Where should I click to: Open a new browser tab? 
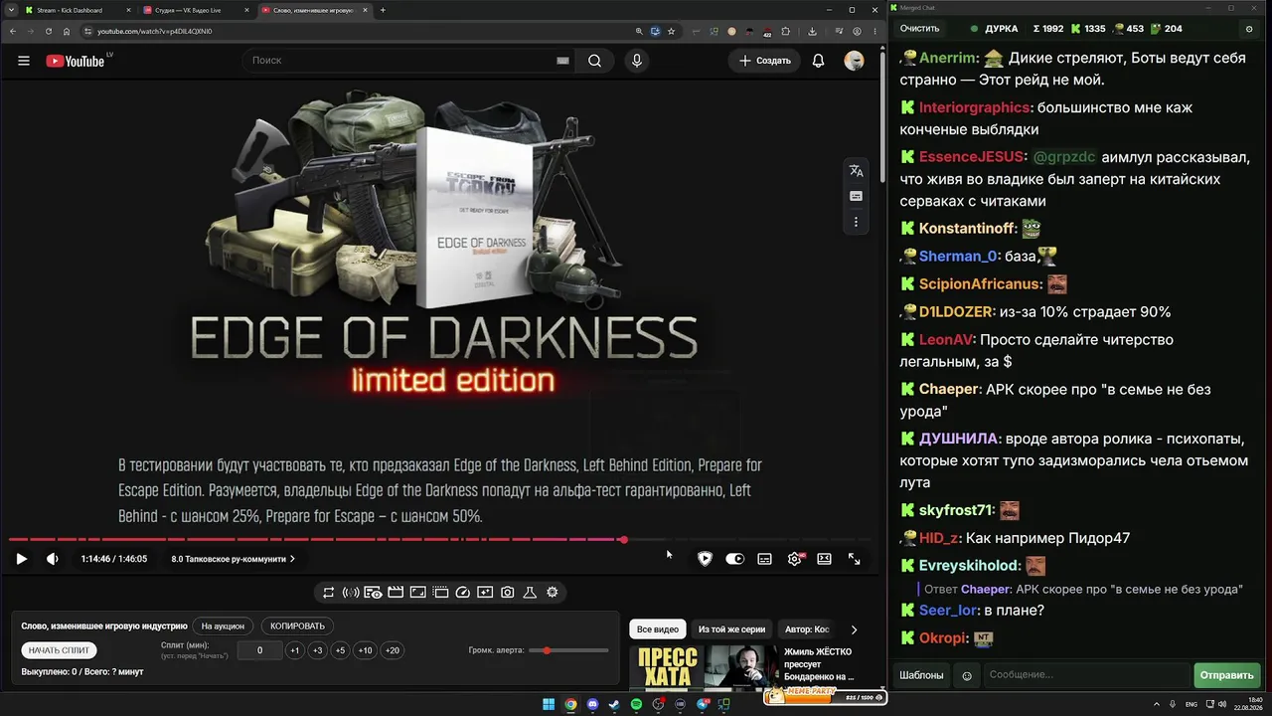tap(383, 10)
